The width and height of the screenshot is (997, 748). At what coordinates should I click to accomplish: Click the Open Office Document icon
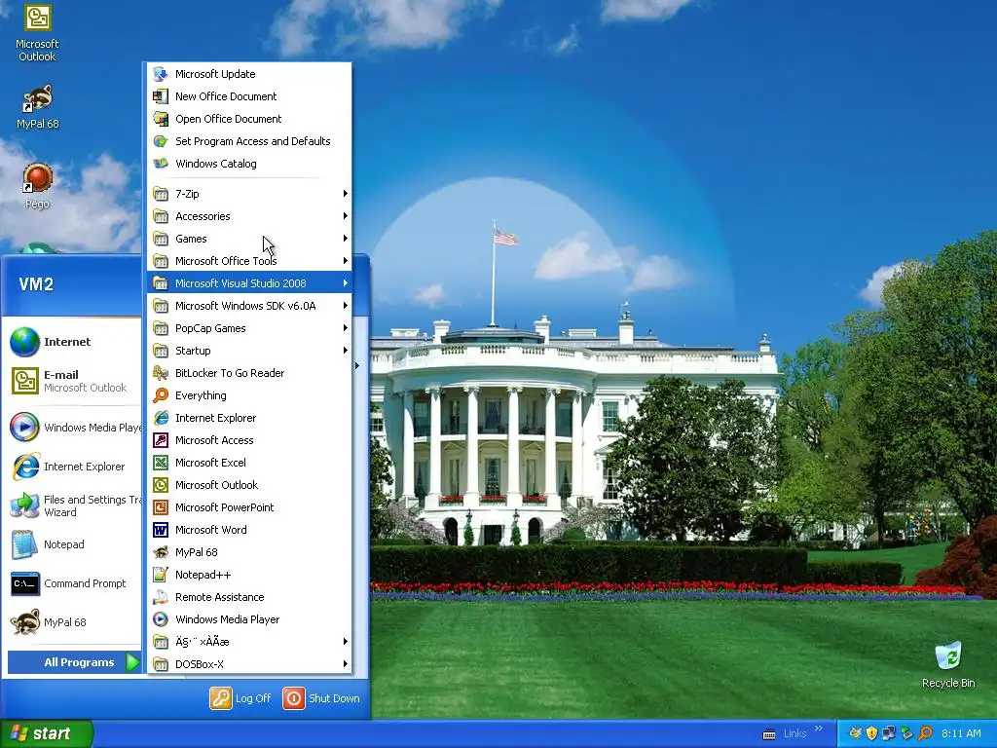pyautogui.click(x=161, y=118)
